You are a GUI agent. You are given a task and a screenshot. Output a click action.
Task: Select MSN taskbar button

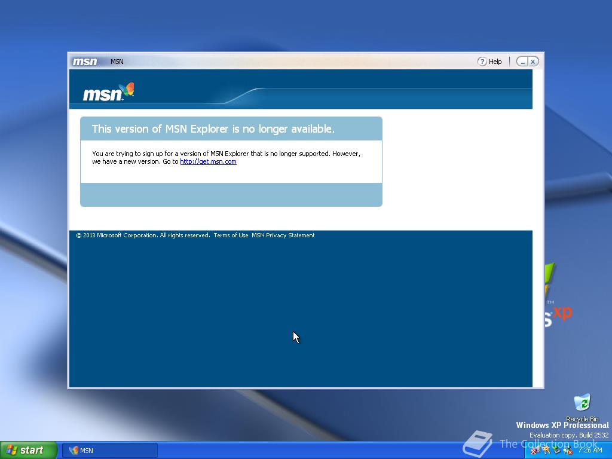110,451
